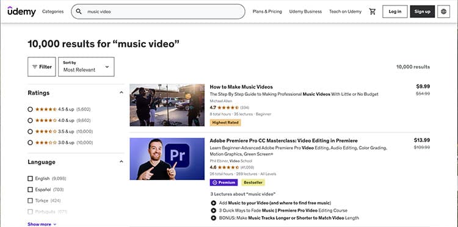Go to Plans & Pricing
Screen dimensions: 458x227
267,12
